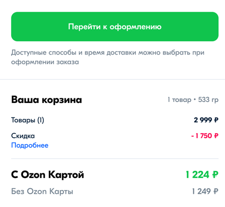This screenshot has height=207, width=225.
Task: Click the оформлении заказа text line
Action: [45, 62]
